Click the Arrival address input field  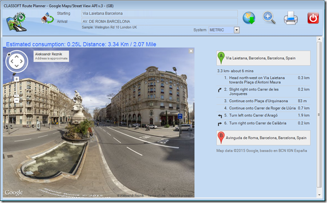click(159, 22)
